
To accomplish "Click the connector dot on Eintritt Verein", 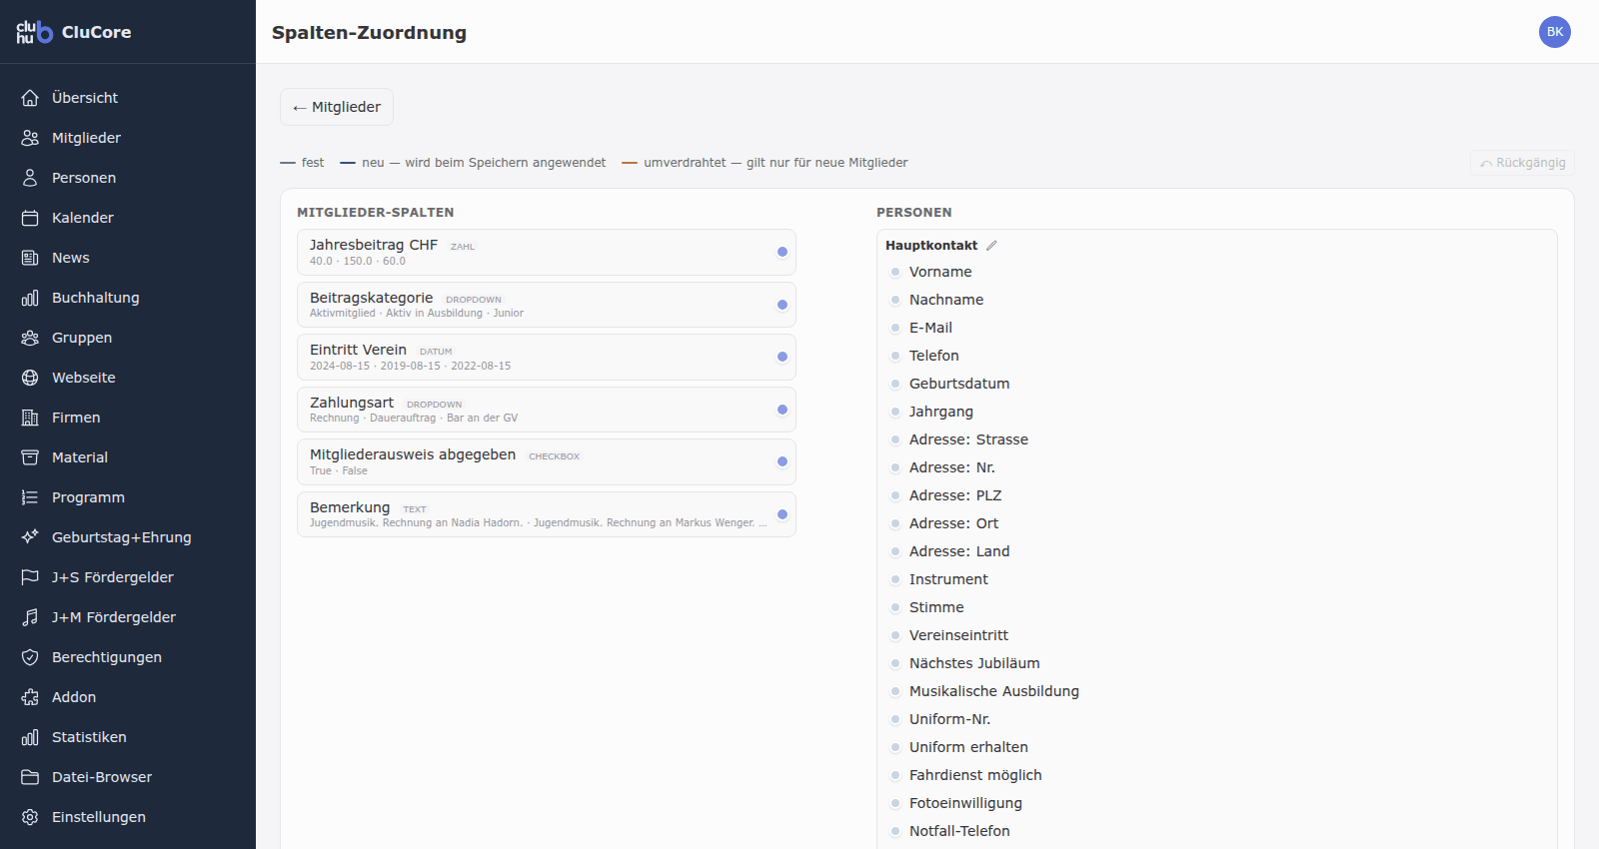I will point(783,357).
